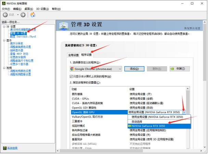Click 恢复默认设置 link
The image size is (208, 154).
(x=192, y=28)
